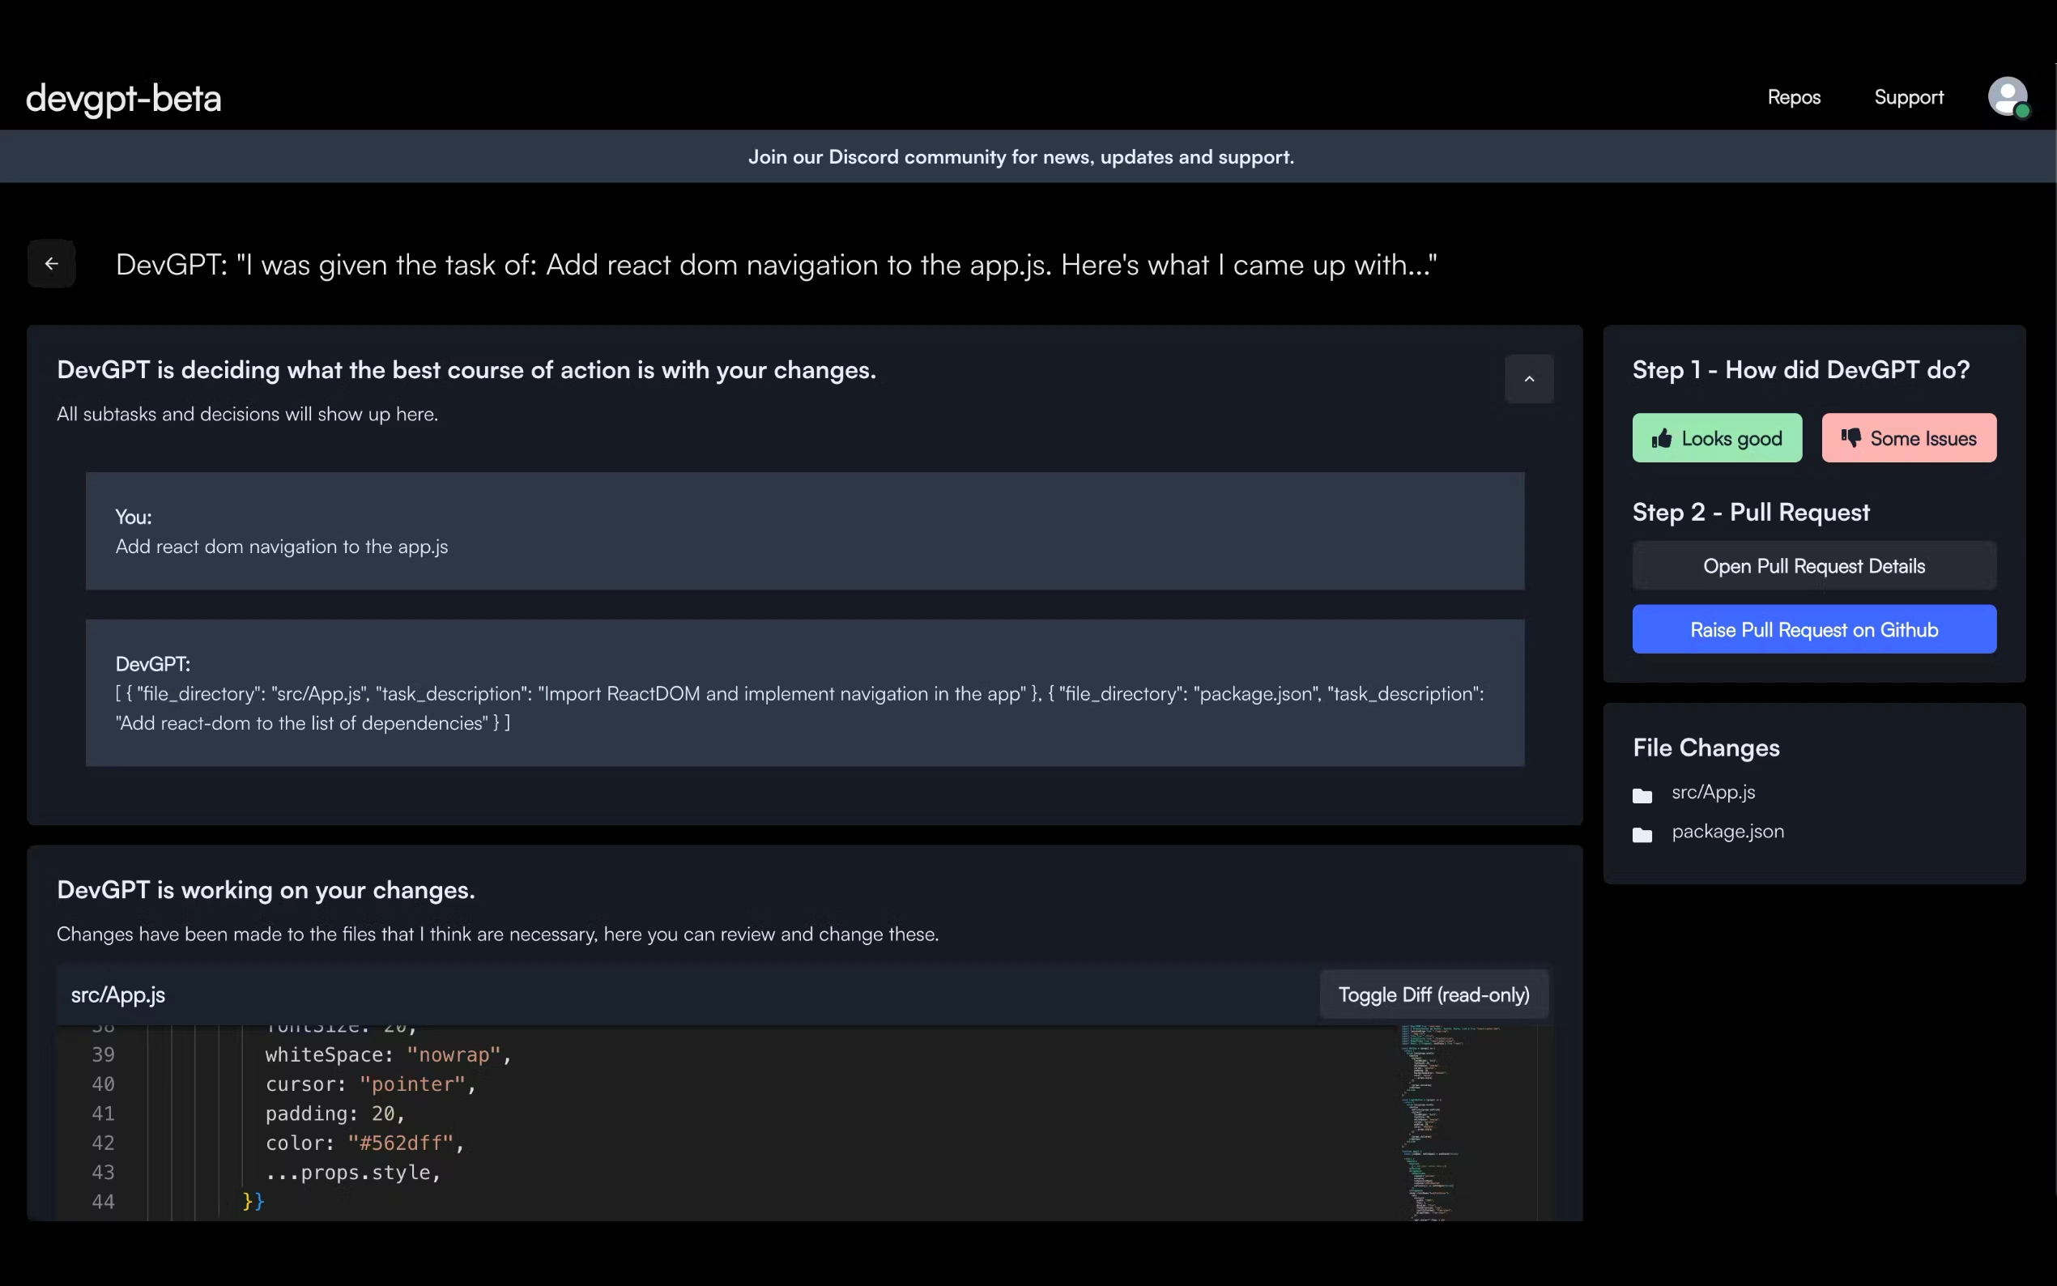Select package.json in File Changes
The height and width of the screenshot is (1286, 2057).
click(1727, 831)
